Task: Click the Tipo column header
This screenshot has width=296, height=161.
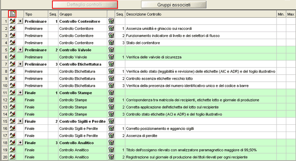Action: [x=36, y=14]
